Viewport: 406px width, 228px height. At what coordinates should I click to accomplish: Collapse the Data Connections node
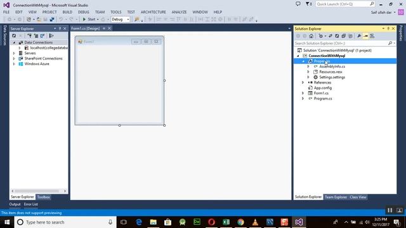(14, 42)
